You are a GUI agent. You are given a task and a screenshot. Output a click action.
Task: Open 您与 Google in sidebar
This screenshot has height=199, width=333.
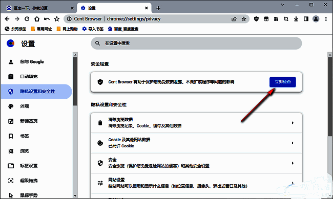[x=36, y=62]
